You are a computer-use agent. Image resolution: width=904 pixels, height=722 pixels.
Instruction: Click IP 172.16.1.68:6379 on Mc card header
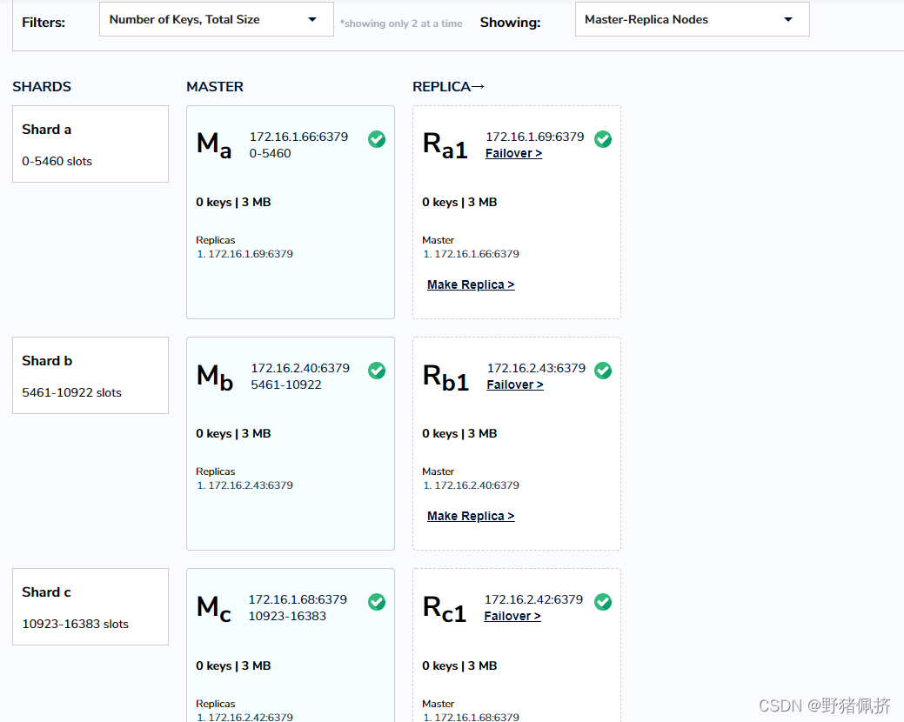click(298, 599)
